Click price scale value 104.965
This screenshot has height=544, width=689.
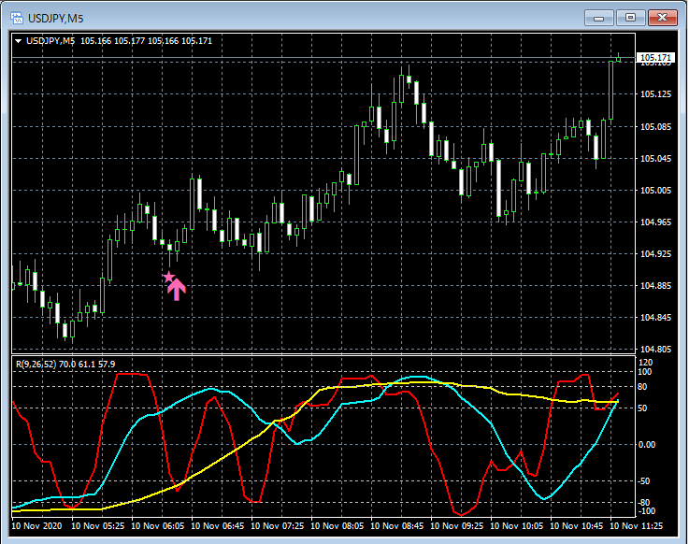tap(655, 222)
